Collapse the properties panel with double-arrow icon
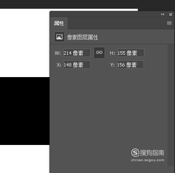 163,14
